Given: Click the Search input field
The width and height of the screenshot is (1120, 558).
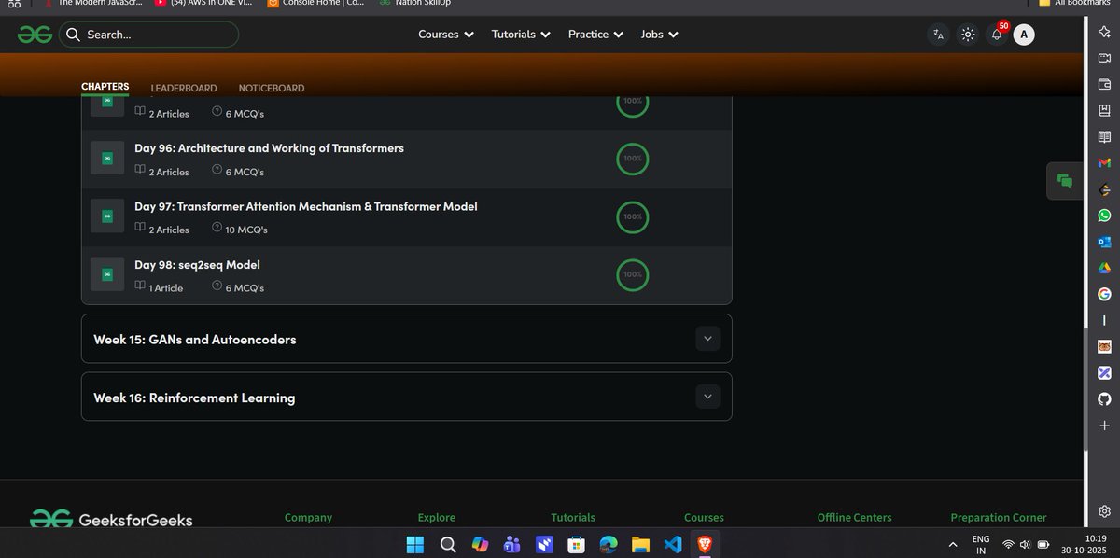Looking at the screenshot, I should [149, 35].
